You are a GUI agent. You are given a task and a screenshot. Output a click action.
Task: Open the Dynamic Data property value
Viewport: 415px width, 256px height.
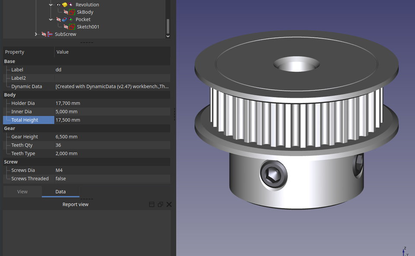112,86
